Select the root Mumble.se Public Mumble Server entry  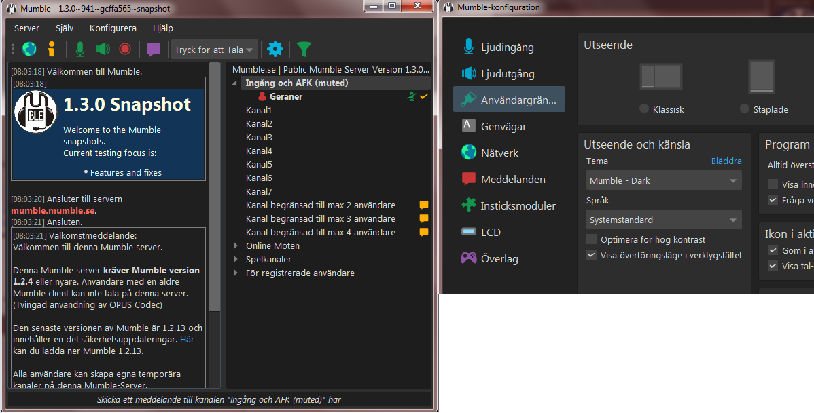pos(331,69)
